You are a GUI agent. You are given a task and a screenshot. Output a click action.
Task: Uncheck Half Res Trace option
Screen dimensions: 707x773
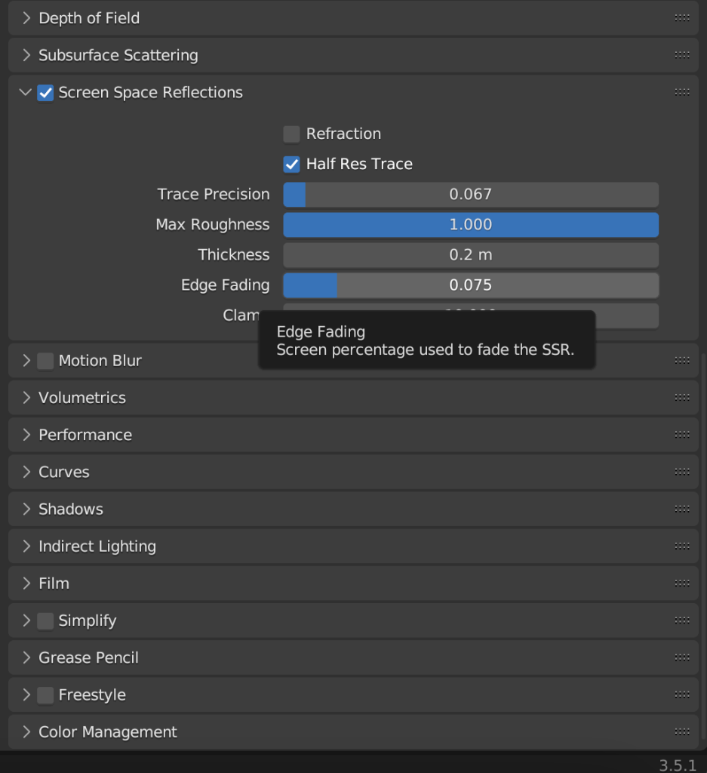[x=291, y=165]
